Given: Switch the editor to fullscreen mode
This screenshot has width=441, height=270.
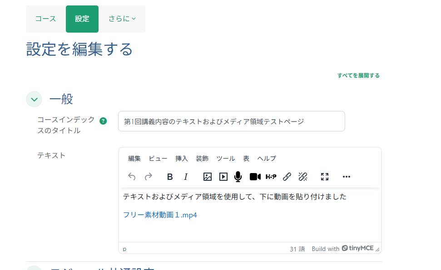Looking at the screenshot, I should coord(325,177).
